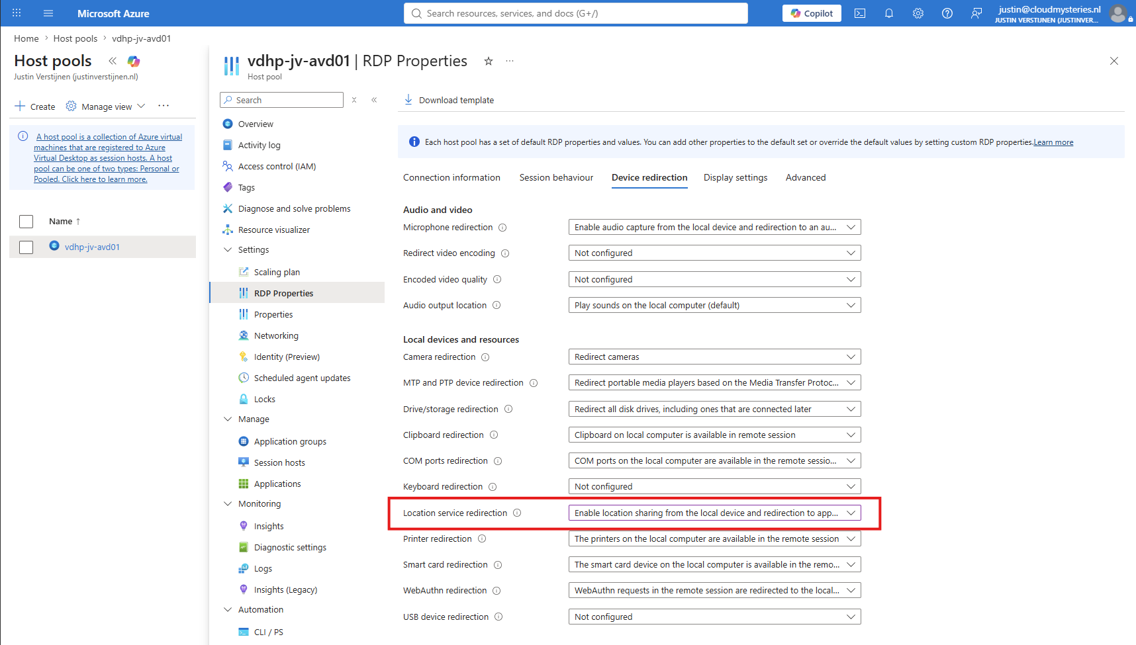Open portal settings gear
Image resolution: width=1136 pixels, height=645 pixels.
918,13
